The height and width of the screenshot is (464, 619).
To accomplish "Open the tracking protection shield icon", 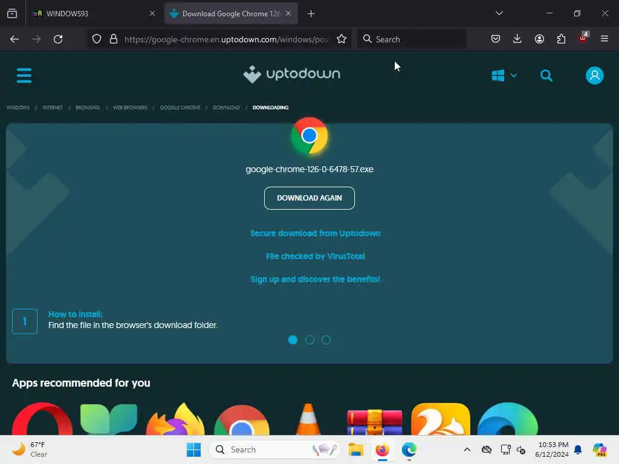I will (x=97, y=39).
